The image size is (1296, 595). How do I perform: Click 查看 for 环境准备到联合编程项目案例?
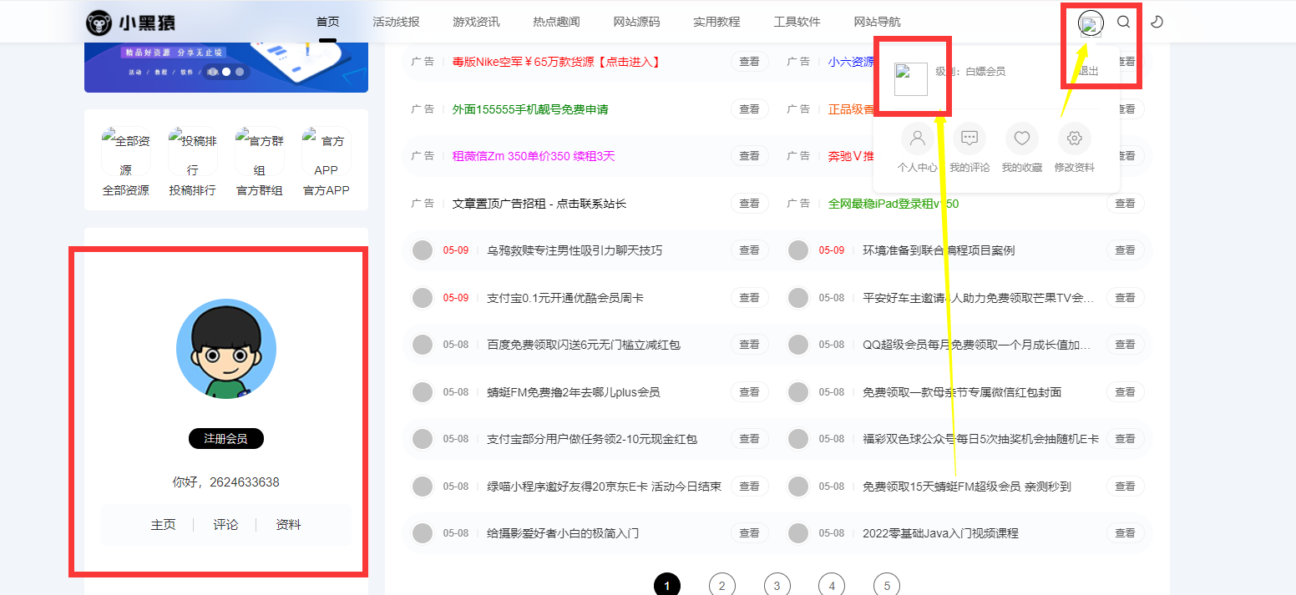pos(1126,250)
